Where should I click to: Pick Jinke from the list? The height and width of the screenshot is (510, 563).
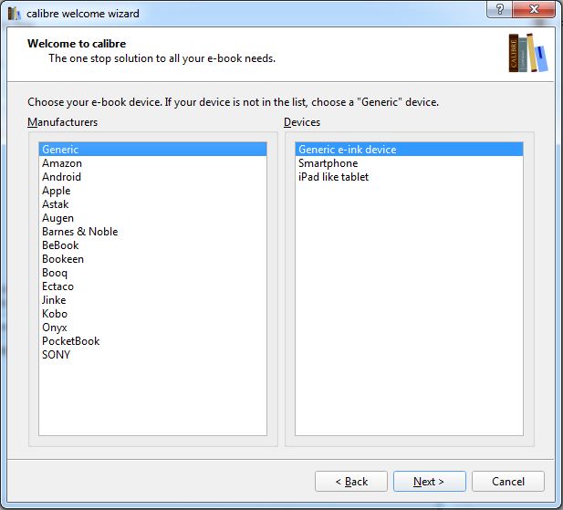[x=152, y=299]
